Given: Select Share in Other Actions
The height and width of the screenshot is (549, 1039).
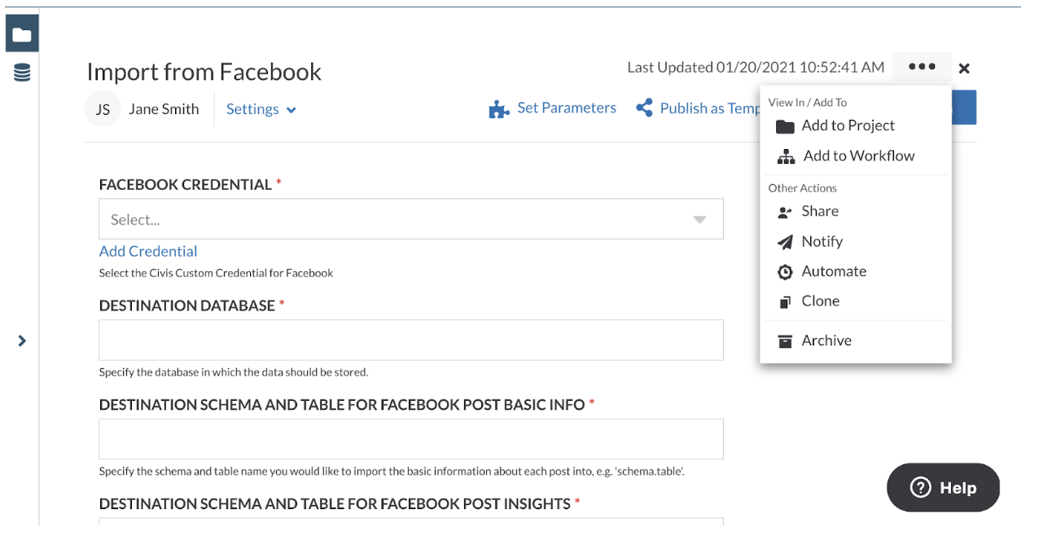Looking at the screenshot, I should pyautogui.click(x=819, y=211).
